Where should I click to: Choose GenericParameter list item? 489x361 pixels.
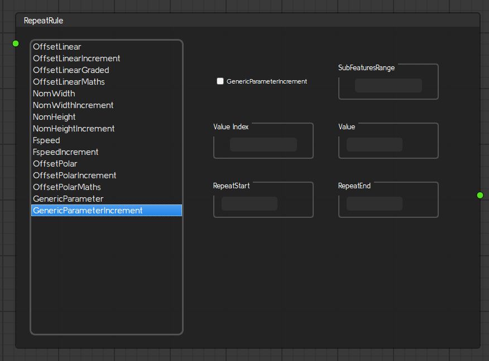(x=107, y=199)
